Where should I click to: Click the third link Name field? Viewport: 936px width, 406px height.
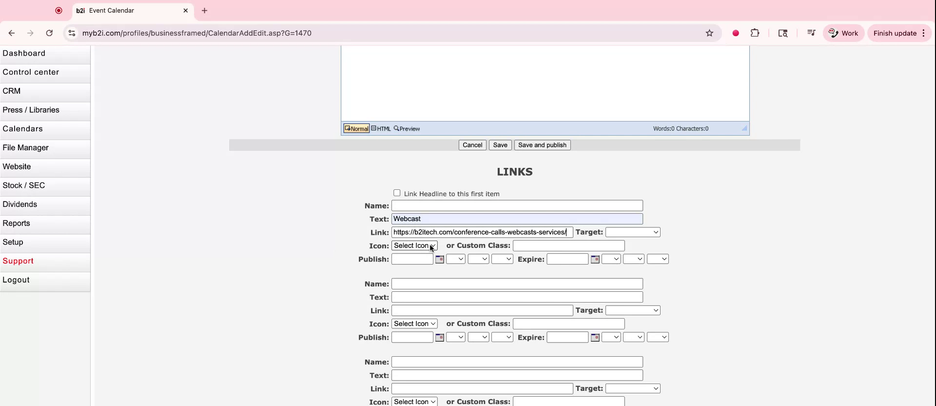coord(517,362)
